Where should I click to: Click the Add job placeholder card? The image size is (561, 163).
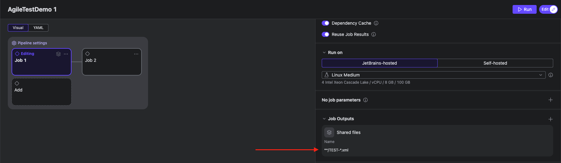click(42, 92)
